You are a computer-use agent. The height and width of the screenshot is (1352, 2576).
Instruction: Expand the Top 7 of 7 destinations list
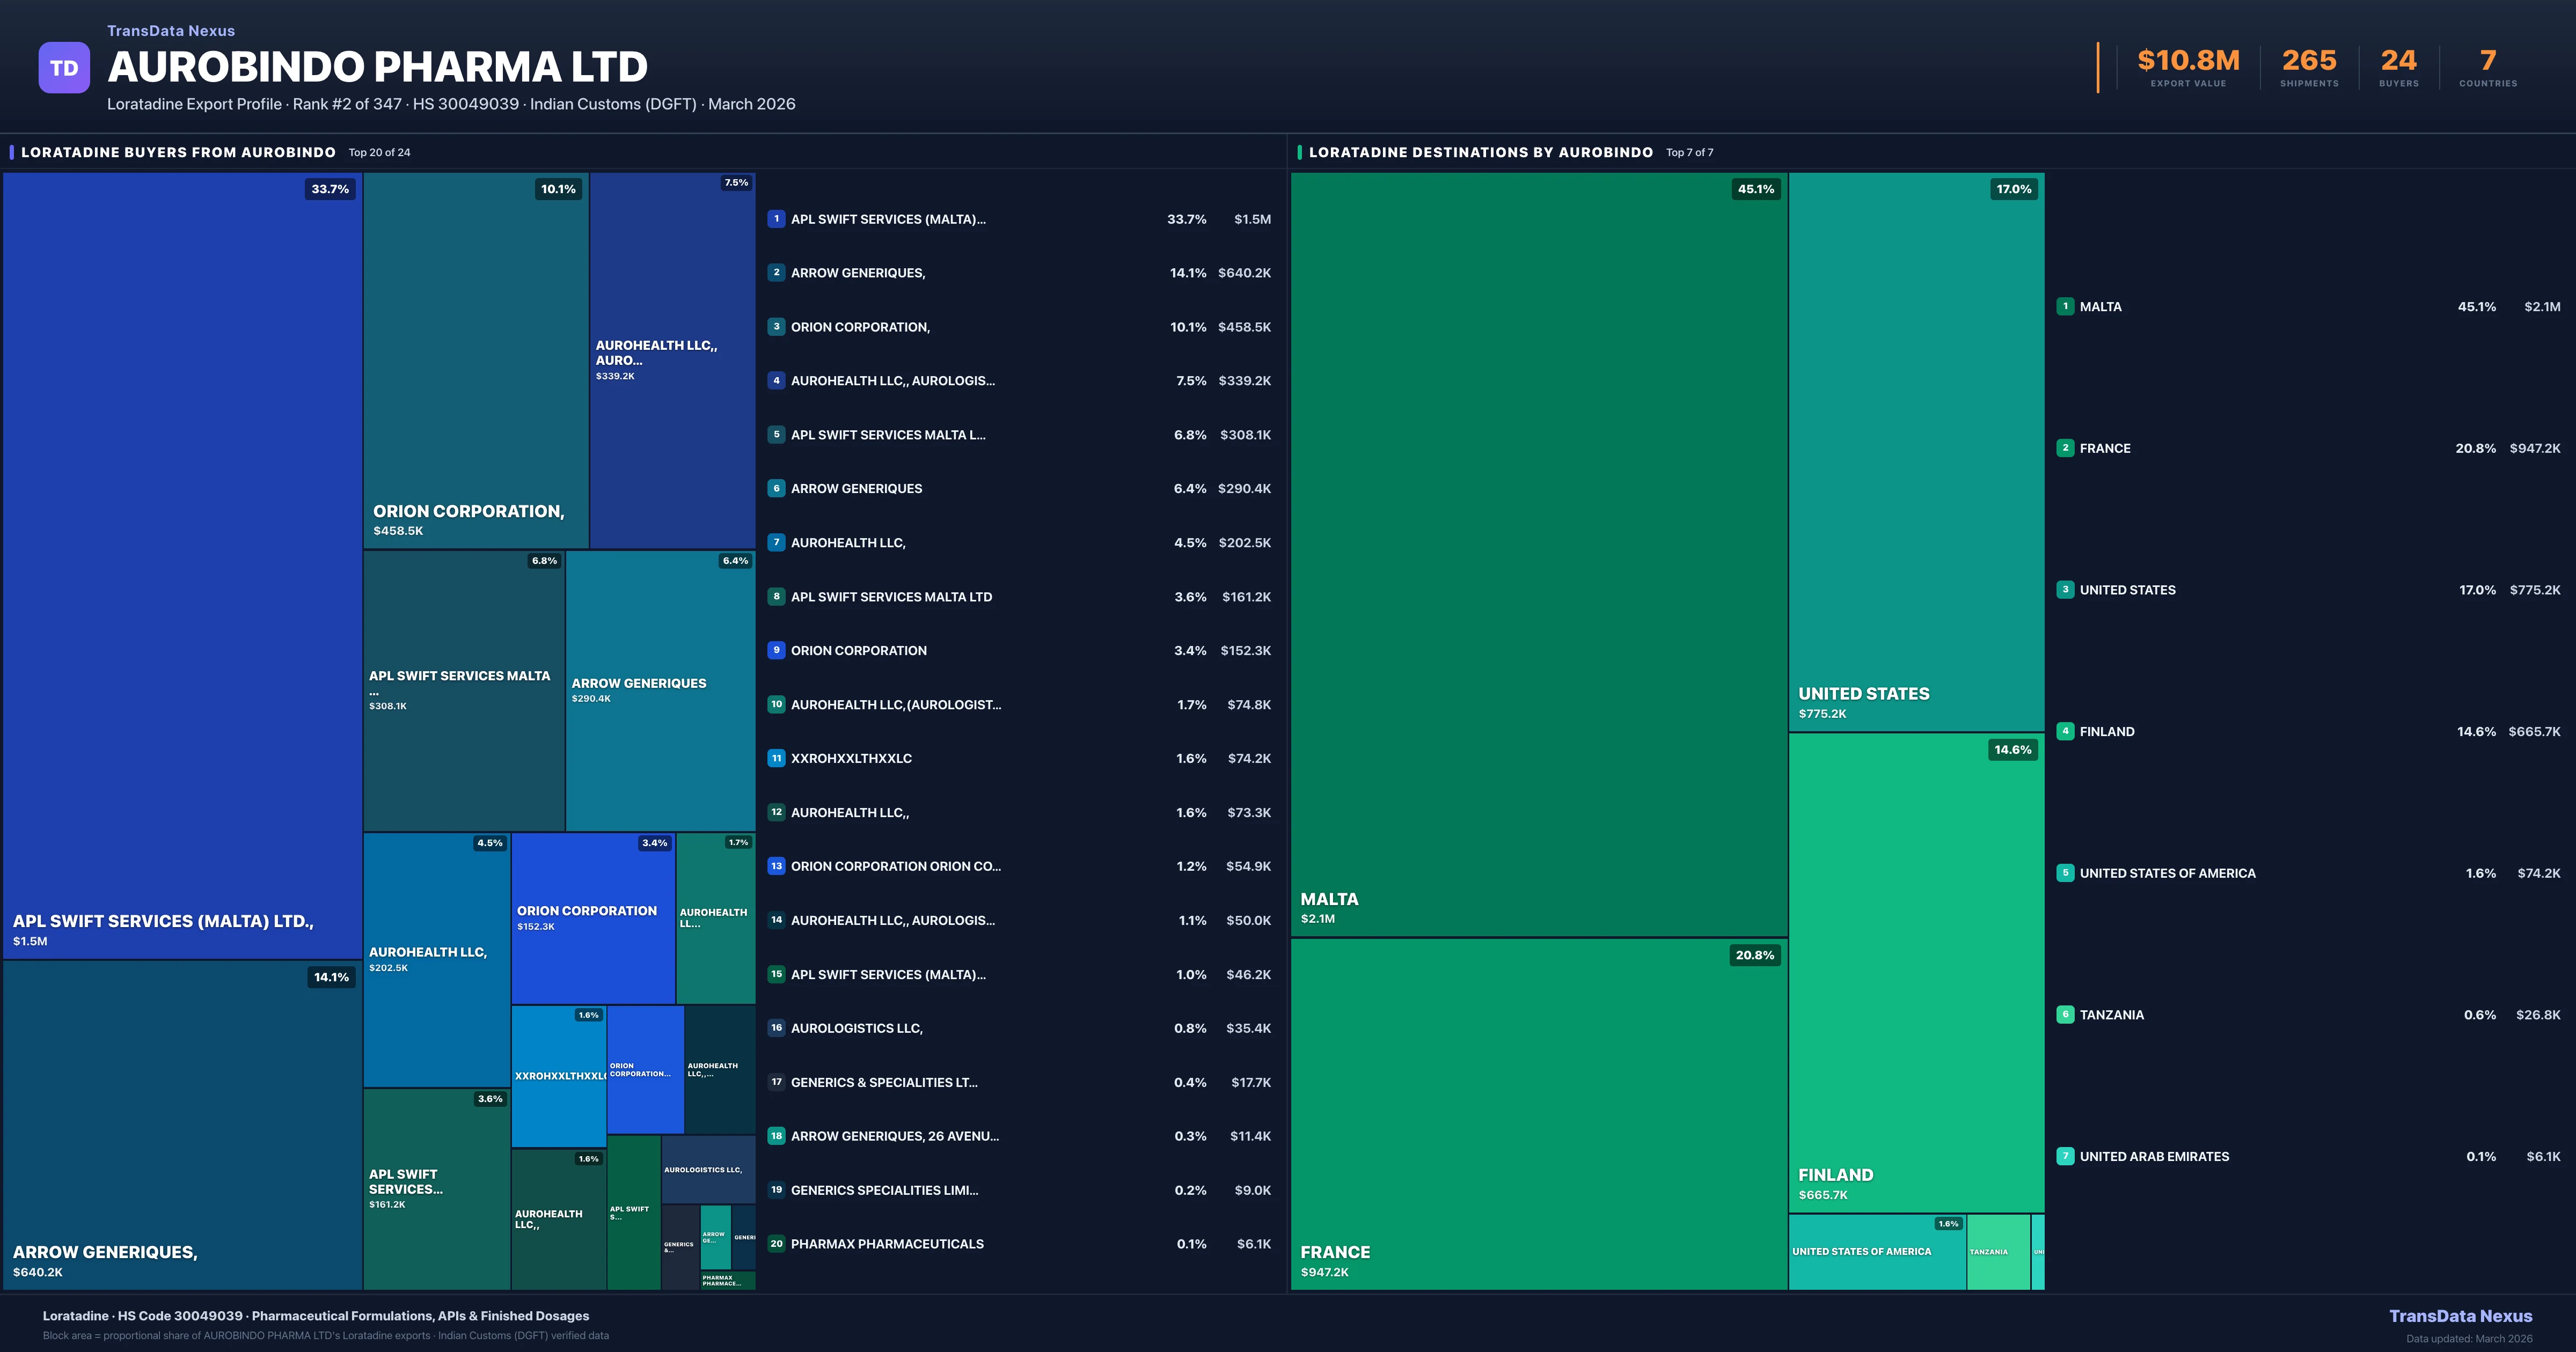(1689, 152)
